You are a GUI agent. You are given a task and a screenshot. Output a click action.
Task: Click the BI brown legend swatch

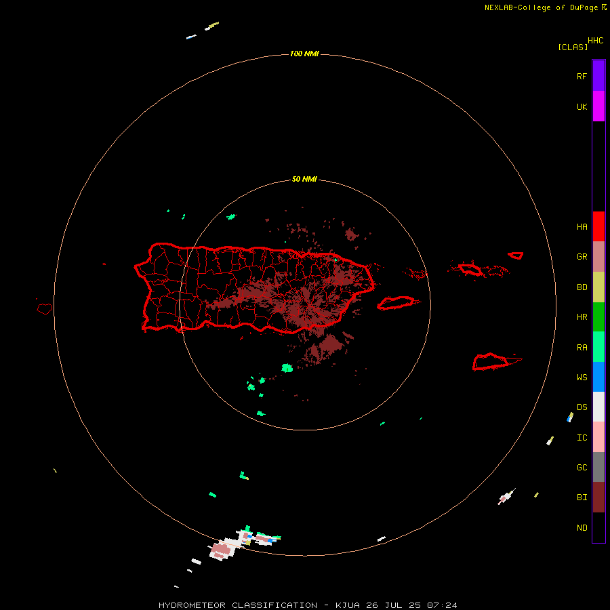[x=598, y=497]
